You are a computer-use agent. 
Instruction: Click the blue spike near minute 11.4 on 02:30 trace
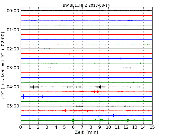coord(121,58)
